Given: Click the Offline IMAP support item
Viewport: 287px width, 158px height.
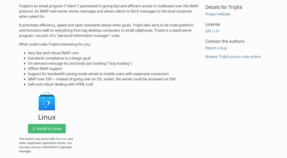Looking at the screenshot, I should [x=45, y=69].
